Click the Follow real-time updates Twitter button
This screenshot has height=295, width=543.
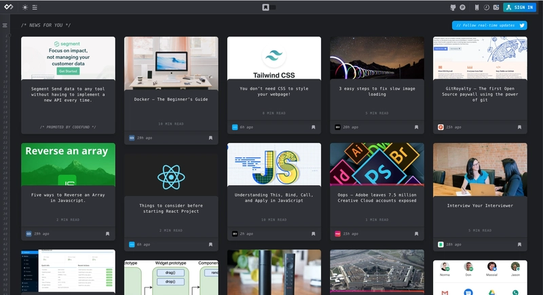pos(489,25)
